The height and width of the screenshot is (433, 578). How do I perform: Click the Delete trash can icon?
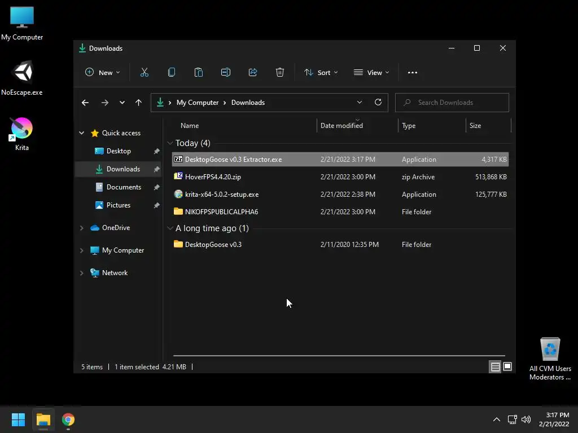(280, 73)
